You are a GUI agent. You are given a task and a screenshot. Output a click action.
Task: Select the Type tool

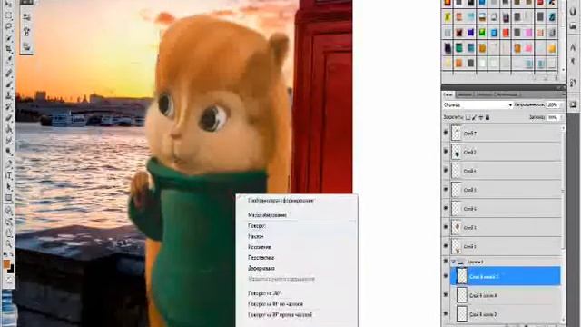point(9,174)
